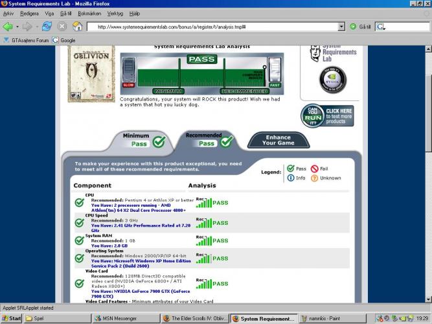This screenshot has height=324, width=432.
Task: Click the green check beside CPU Speed
Action: (x=79, y=222)
